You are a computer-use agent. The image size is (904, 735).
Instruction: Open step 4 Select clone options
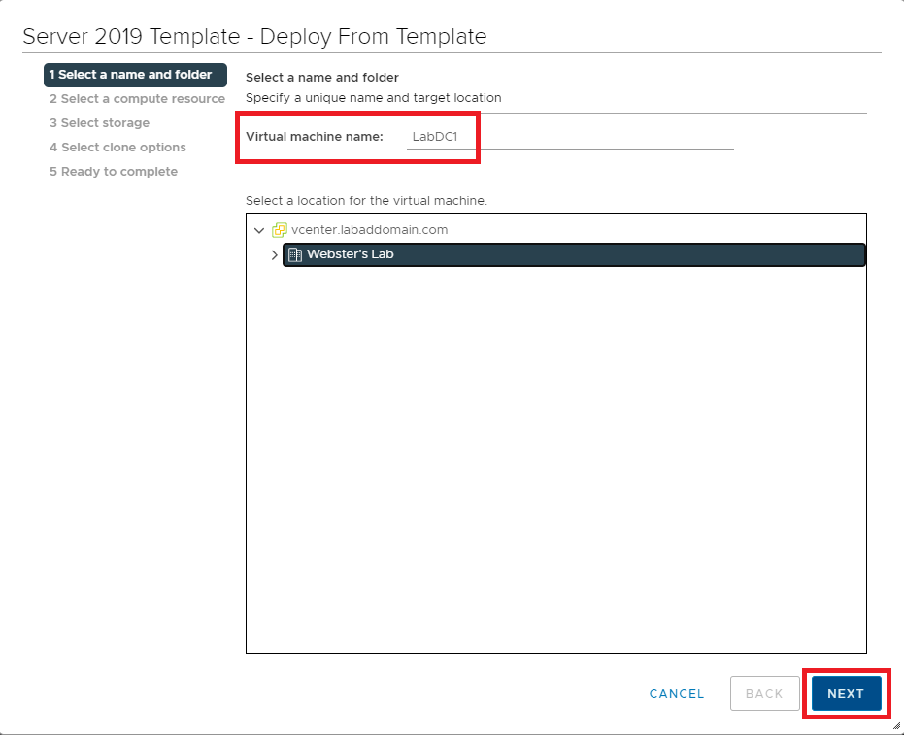coord(117,148)
